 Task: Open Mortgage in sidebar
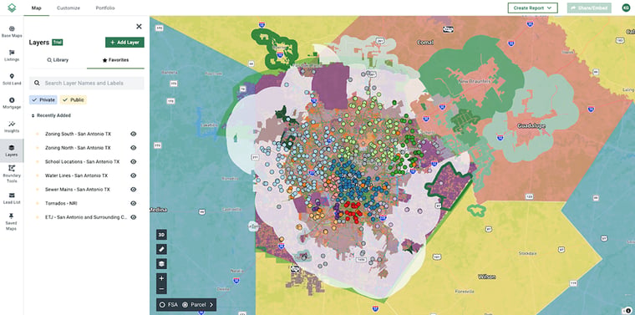pos(12,104)
